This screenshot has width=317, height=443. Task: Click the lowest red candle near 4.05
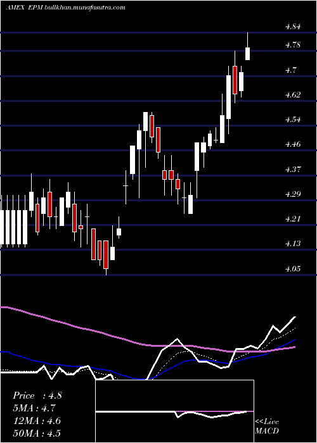(106, 254)
